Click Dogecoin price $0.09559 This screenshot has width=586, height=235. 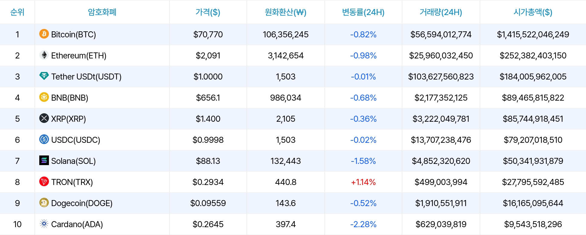pyautogui.click(x=208, y=203)
